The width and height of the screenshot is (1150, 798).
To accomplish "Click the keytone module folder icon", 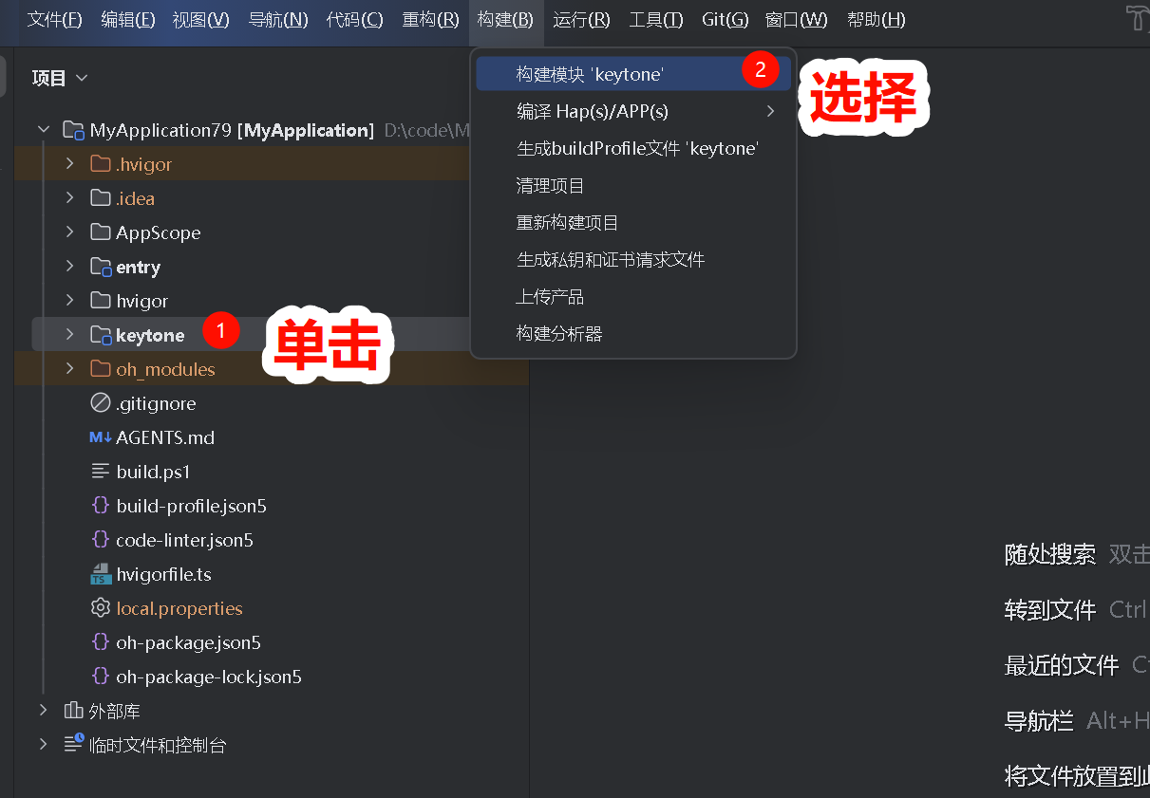I will click(x=101, y=335).
